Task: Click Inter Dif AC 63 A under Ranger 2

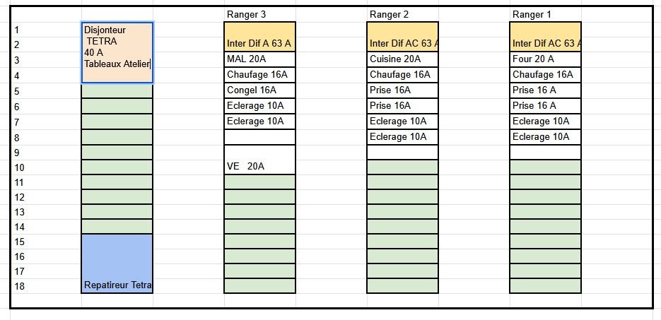Action: pos(402,37)
